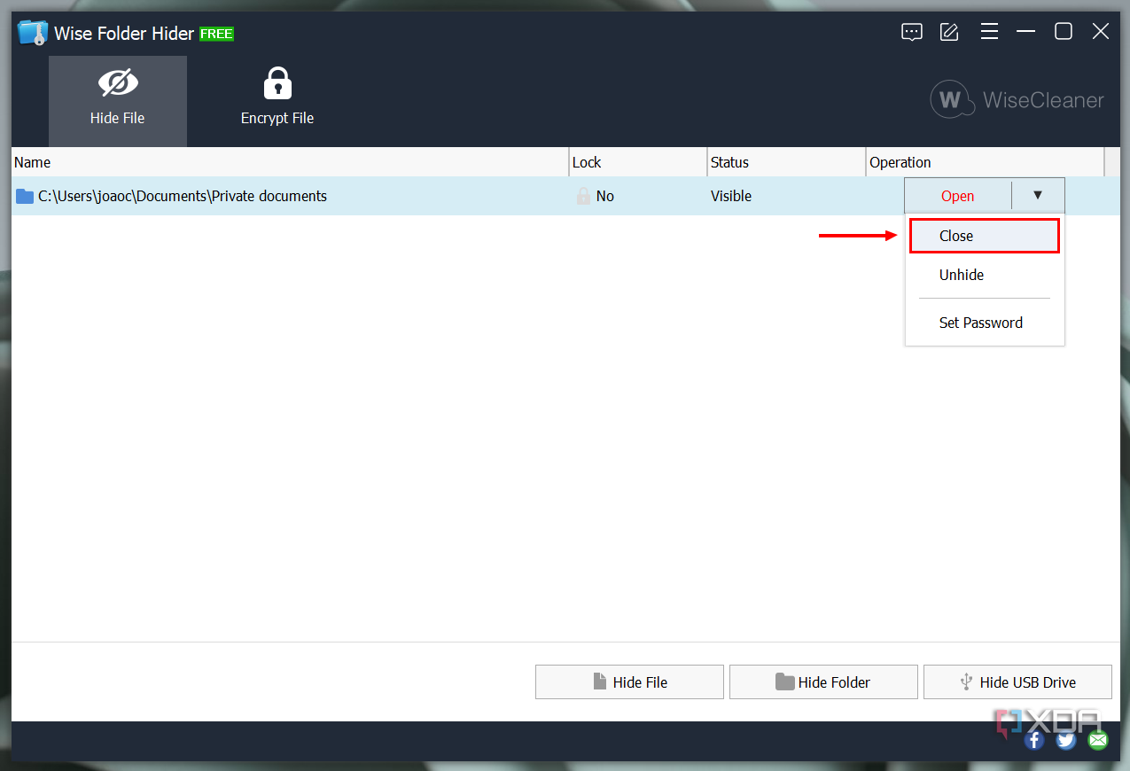
Task: Click the Hide Folder button
Action: click(x=822, y=681)
